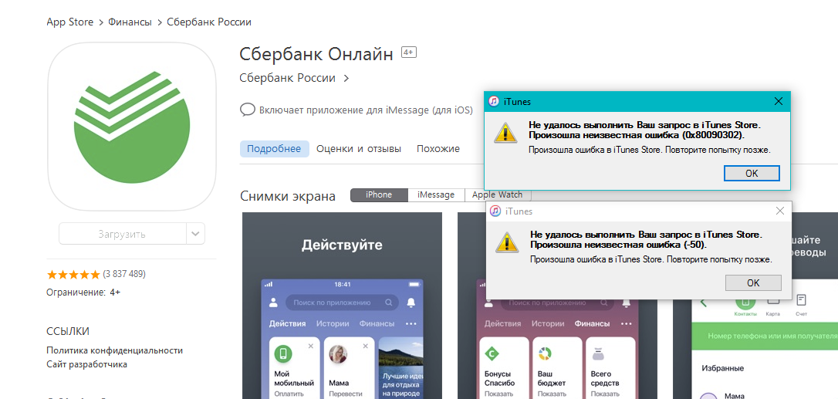The image size is (838, 399).
Task: Click the green phone icon on the Мой мобильный card
Action: [x=284, y=354]
